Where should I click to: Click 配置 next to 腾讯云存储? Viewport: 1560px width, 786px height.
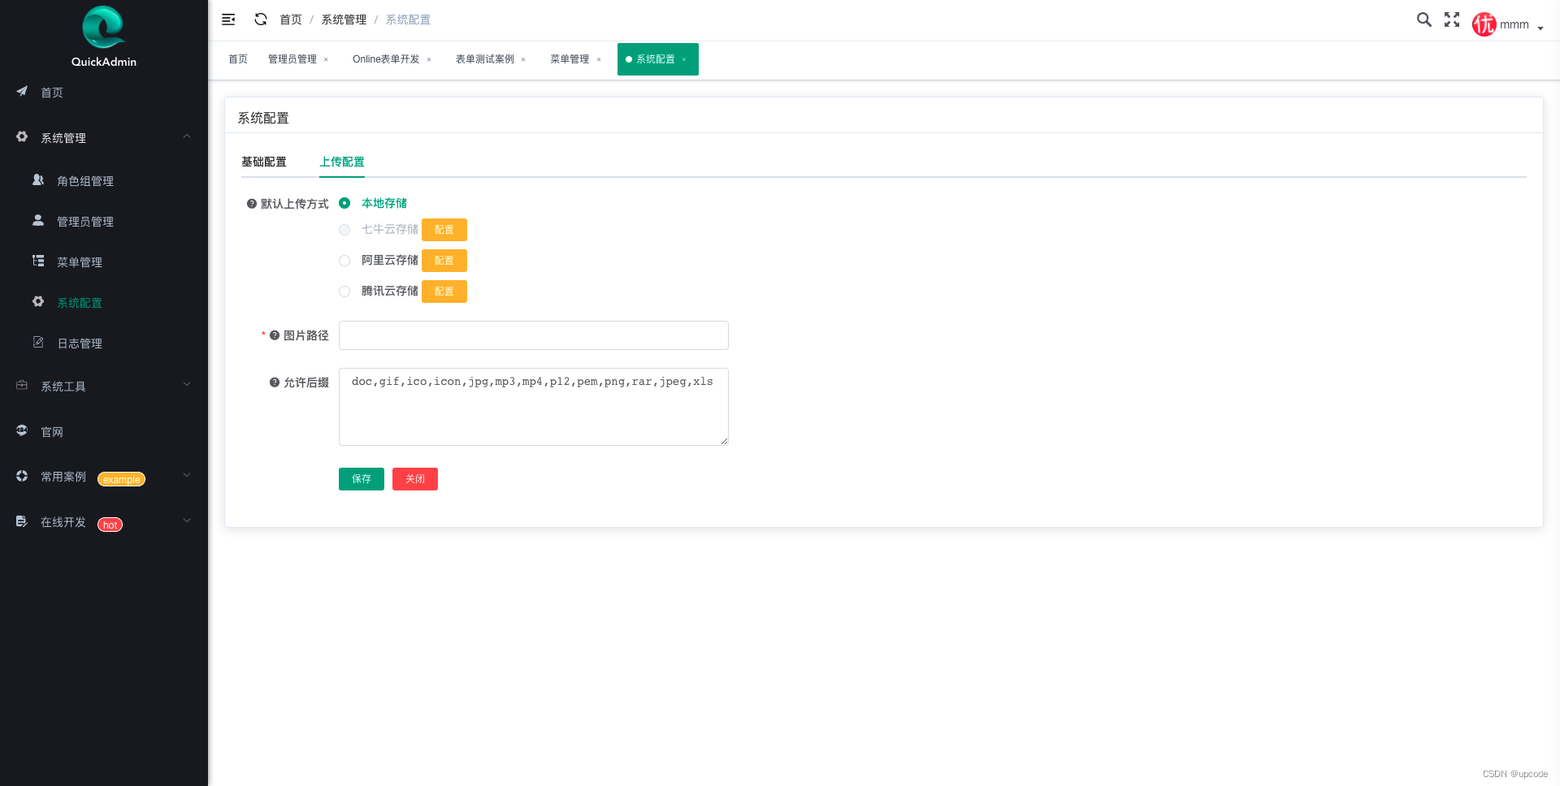444,291
